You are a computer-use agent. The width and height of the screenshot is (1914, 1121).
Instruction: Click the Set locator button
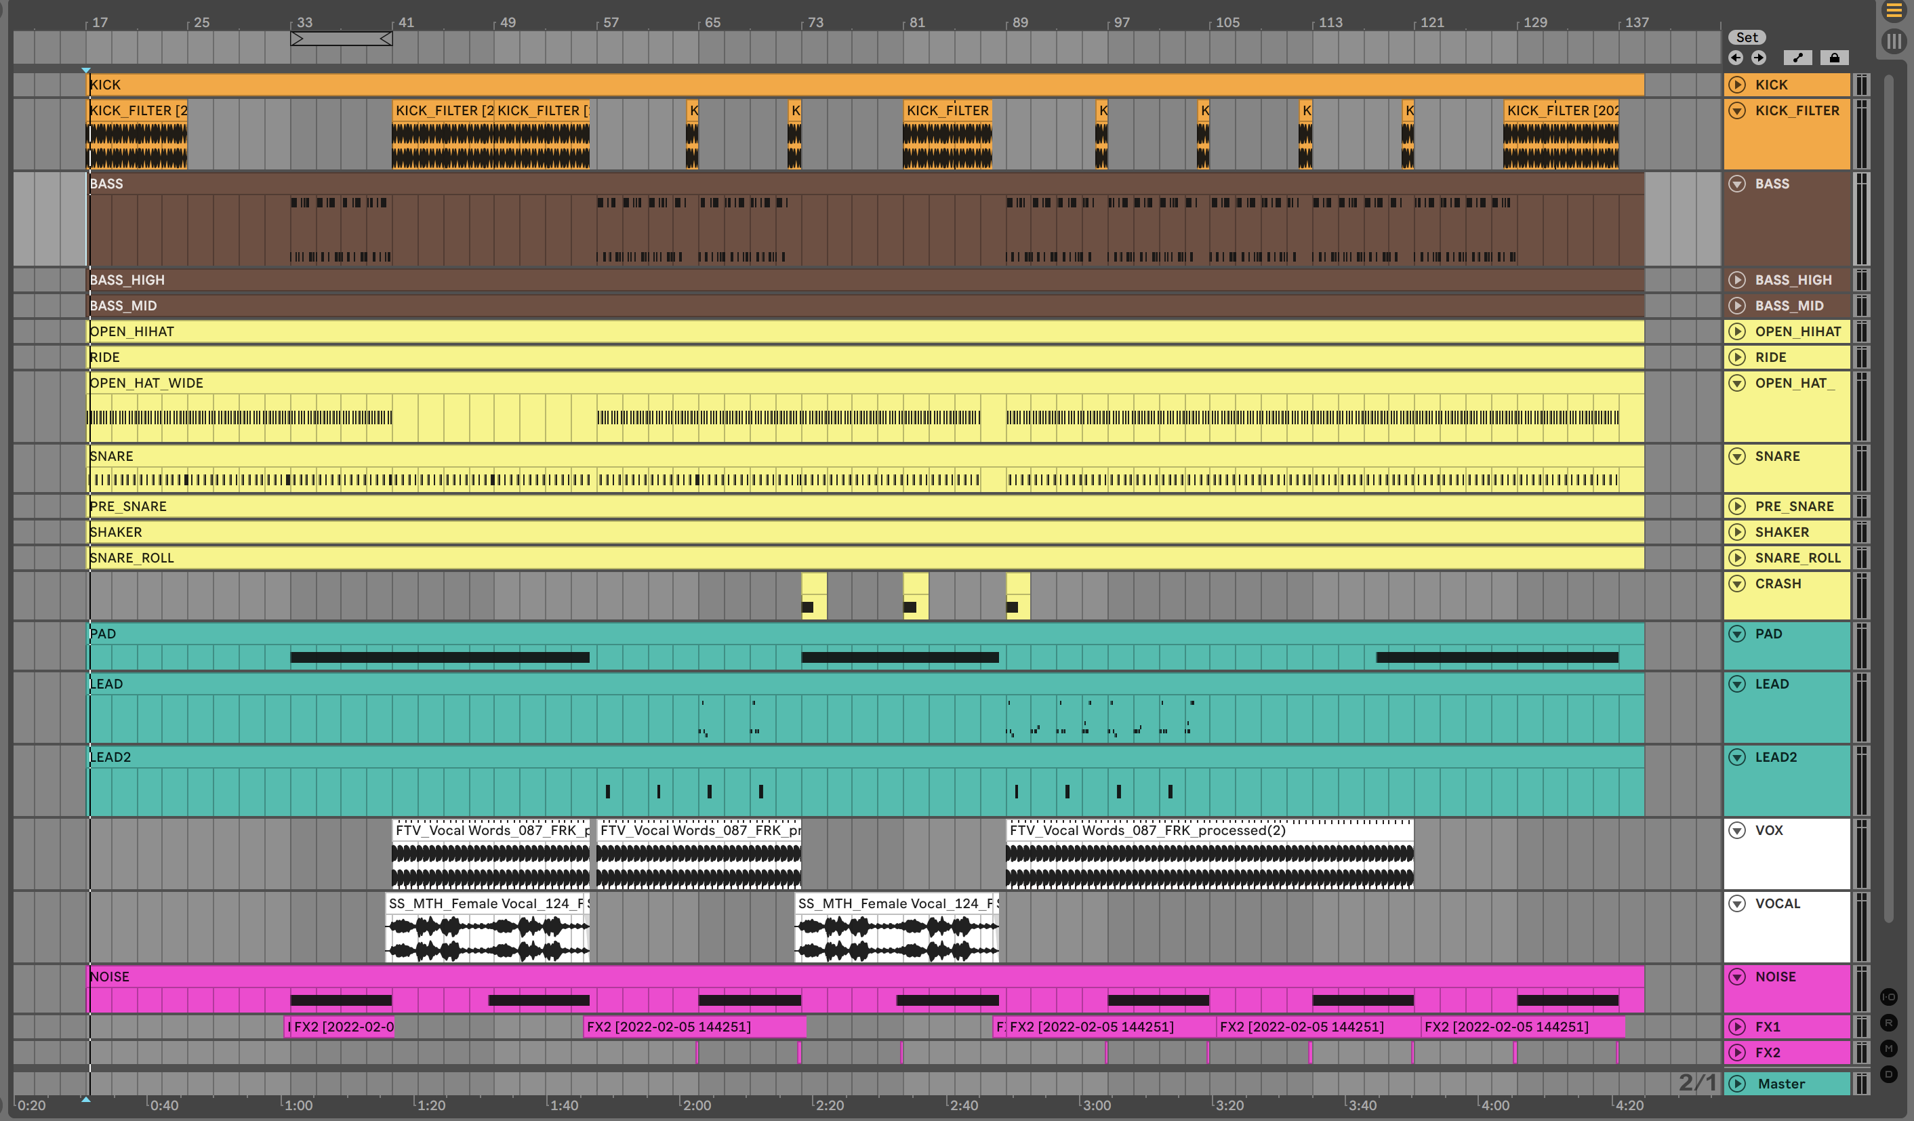point(1747,37)
